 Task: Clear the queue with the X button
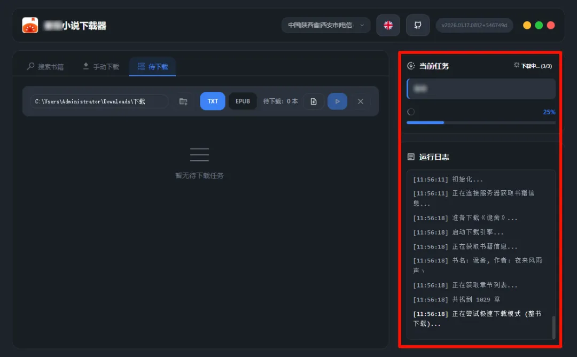click(x=361, y=101)
